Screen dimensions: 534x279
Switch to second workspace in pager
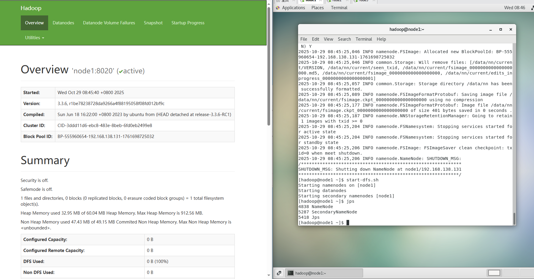pos(511,273)
